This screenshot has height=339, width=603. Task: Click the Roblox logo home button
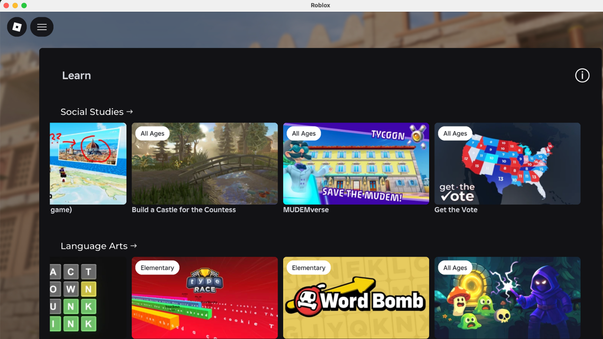(17, 27)
